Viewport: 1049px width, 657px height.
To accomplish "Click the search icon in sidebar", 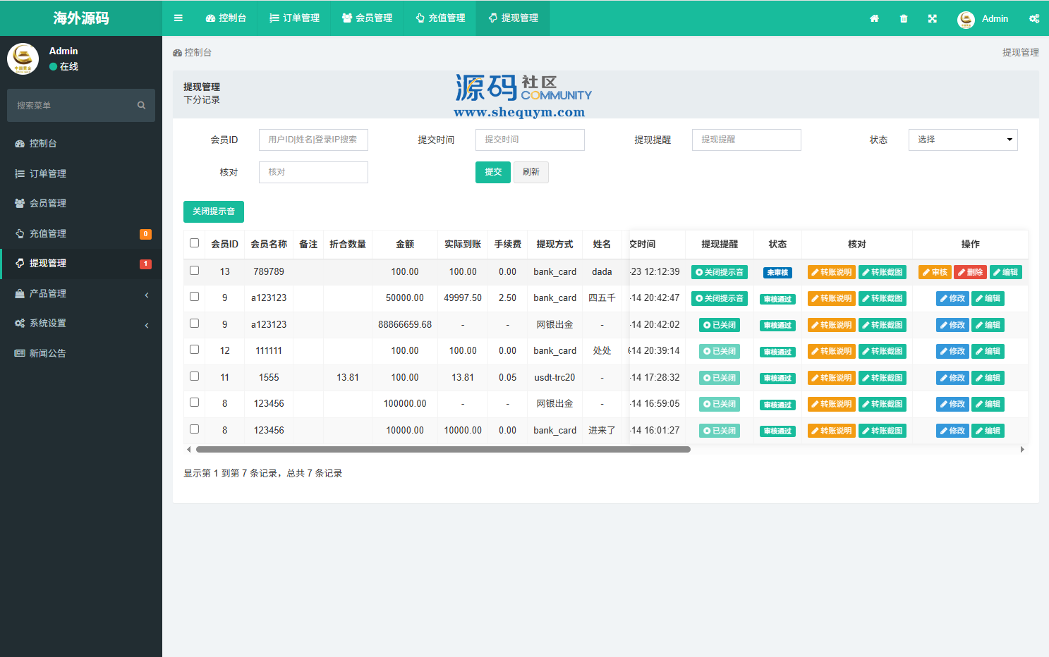I will click(x=141, y=106).
